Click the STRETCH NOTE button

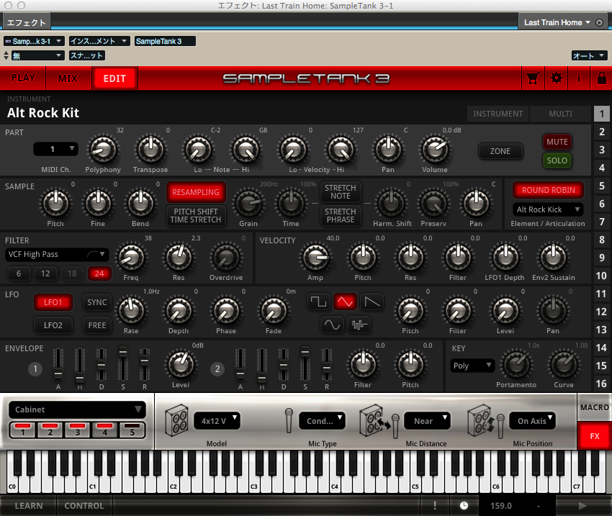341,192
